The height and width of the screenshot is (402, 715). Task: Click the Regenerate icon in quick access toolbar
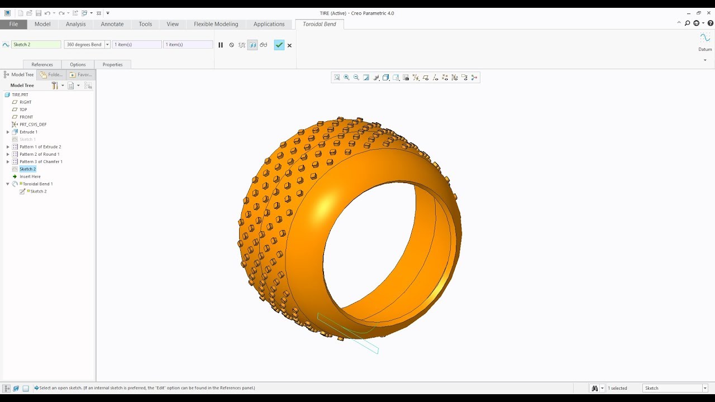tap(75, 13)
